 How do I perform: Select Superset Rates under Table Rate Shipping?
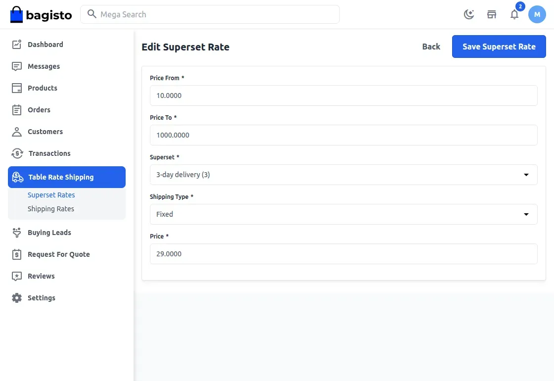coord(51,194)
